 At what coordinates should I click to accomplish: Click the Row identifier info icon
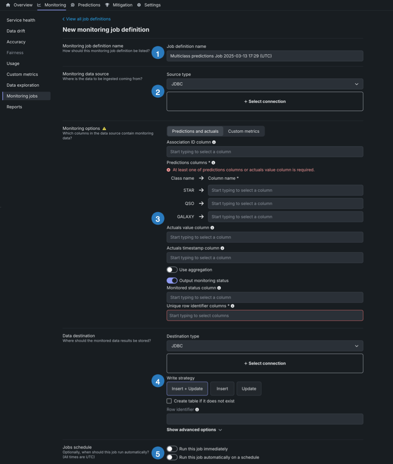click(x=197, y=410)
